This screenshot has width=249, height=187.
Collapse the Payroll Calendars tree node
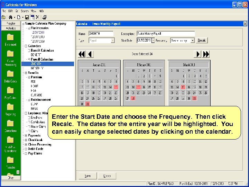point(29,60)
